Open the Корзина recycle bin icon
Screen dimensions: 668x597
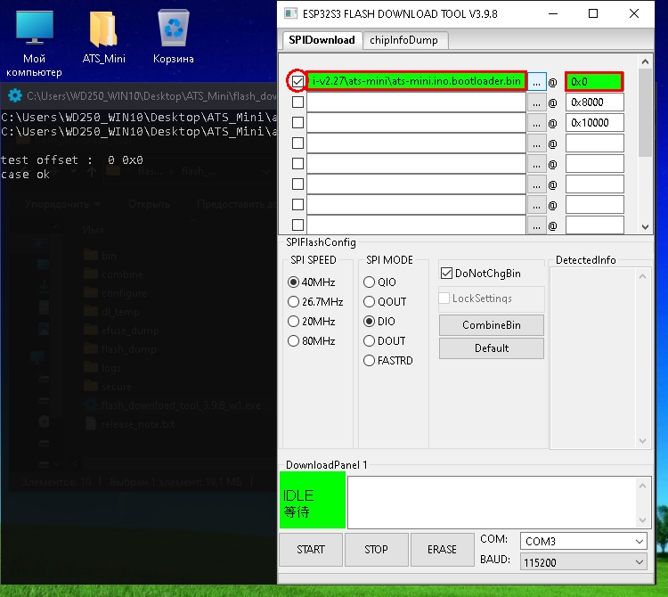click(x=174, y=37)
